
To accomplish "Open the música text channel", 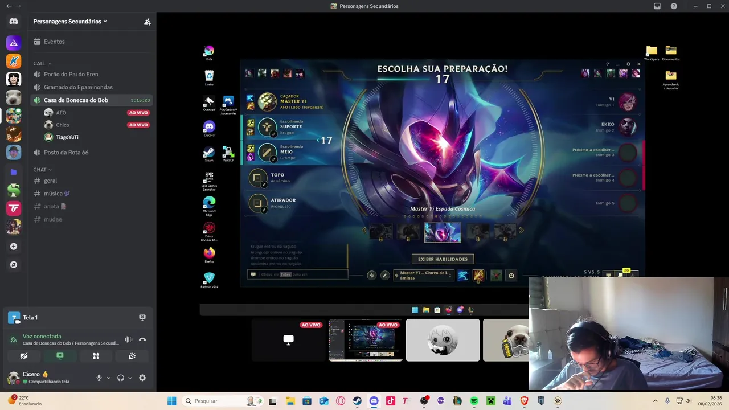I will pos(91,194).
